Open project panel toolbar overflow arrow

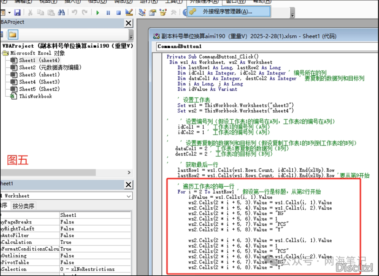click(131, 35)
